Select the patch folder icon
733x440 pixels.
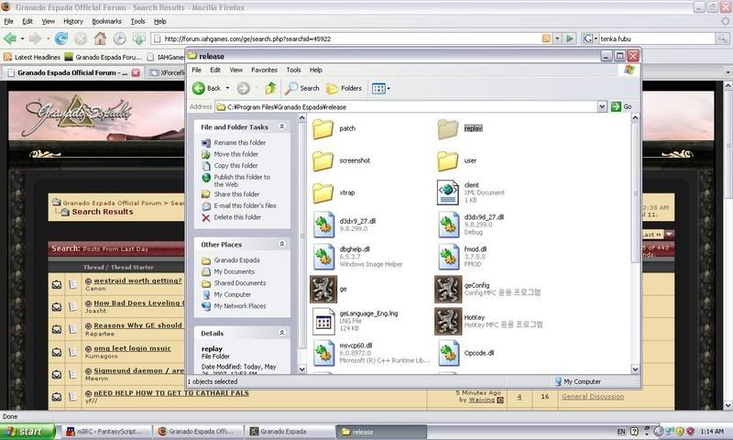pos(323,128)
